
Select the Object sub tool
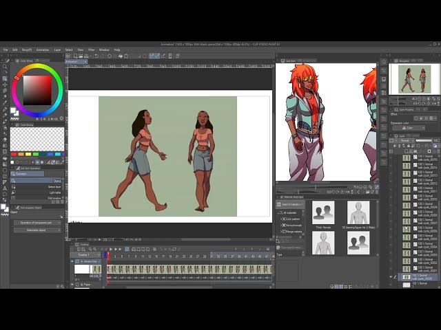click(x=37, y=181)
